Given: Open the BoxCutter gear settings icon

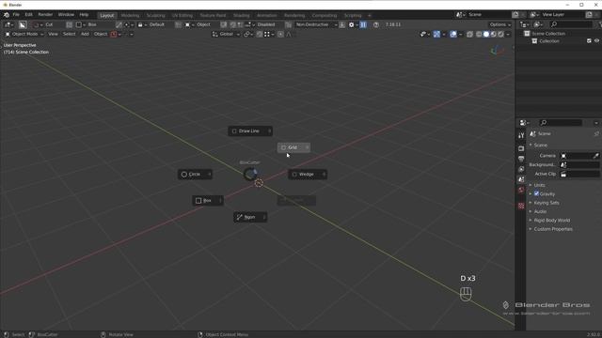Looking at the screenshot, I should click(x=351, y=25).
